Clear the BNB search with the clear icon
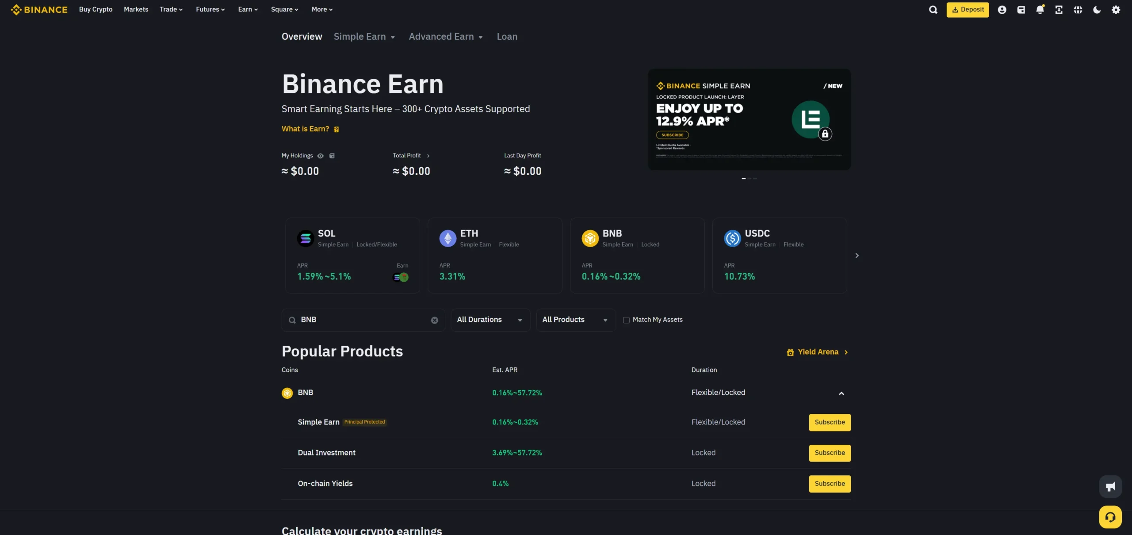1132x535 pixels. tap(434, 320)
